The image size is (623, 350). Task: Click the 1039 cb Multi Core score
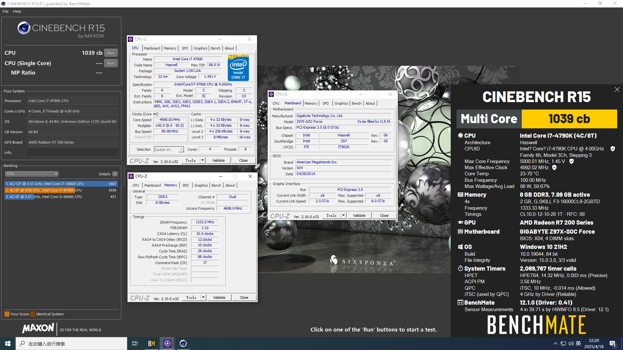569,119
